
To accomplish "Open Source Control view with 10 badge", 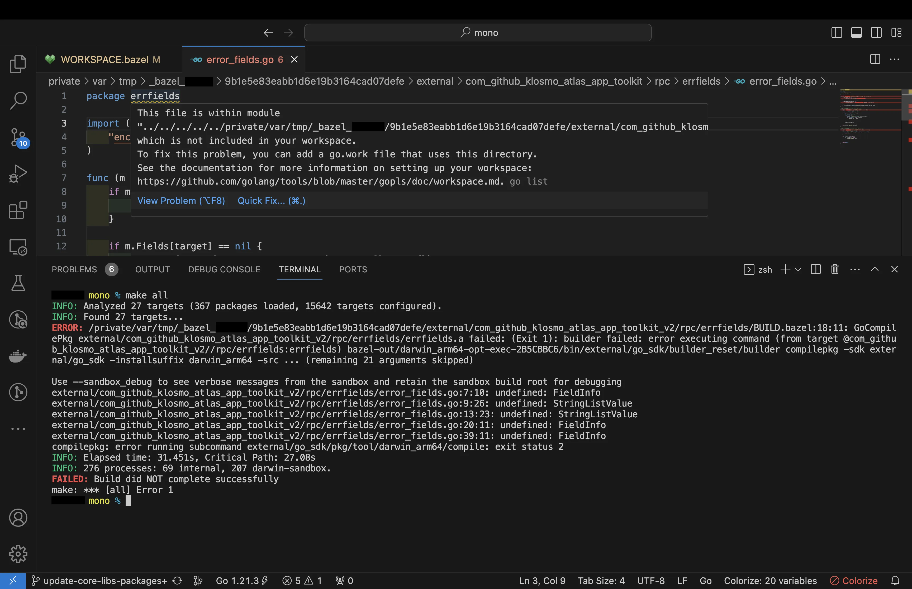I will (x=18, y=137).
